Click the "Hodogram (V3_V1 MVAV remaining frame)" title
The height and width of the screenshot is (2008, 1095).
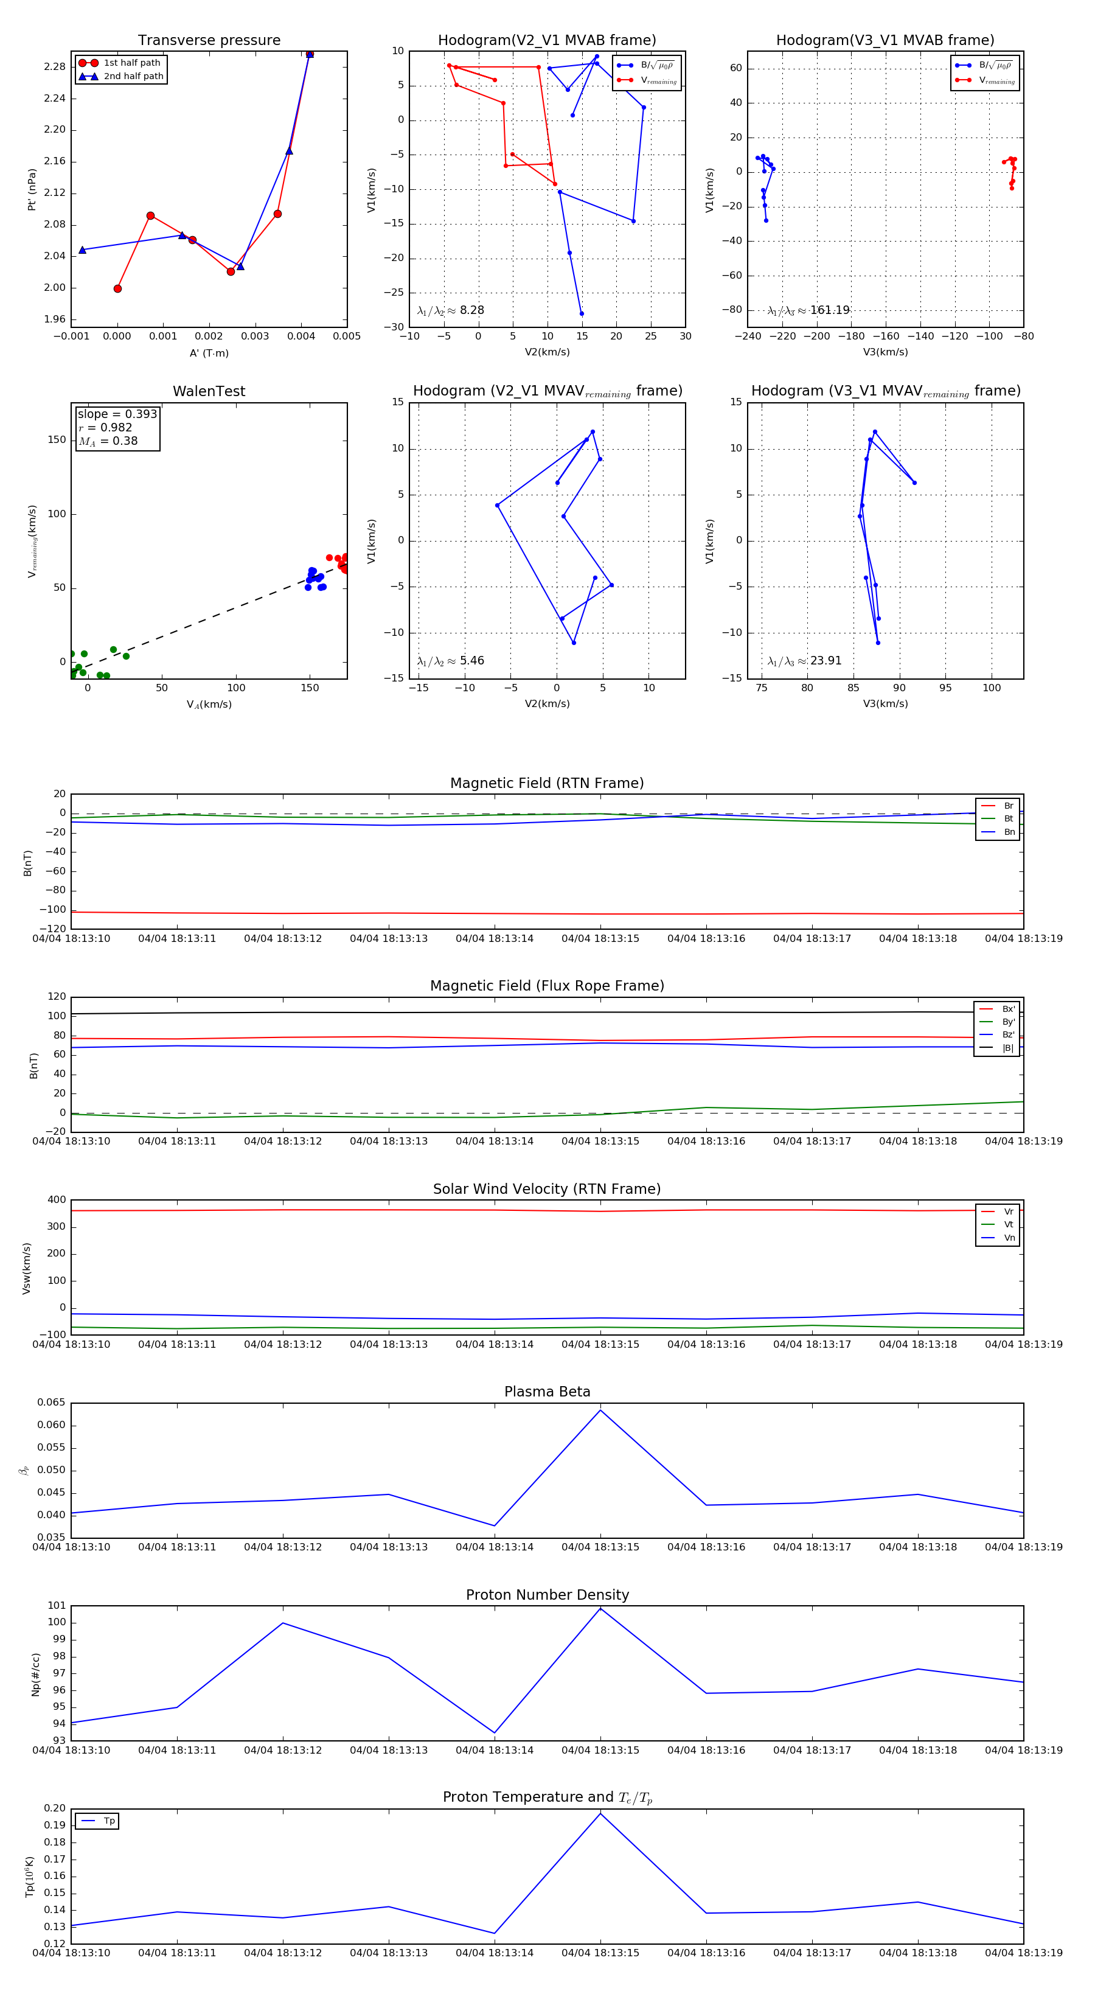click(x=885, y=391)
